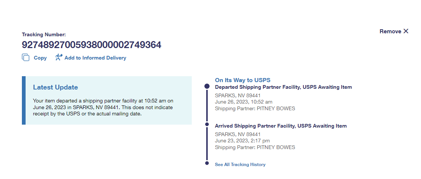The width and height of the screenshot is (421, 179).
Task: Click the Tracking Number: label
Action: click(44, 35)
